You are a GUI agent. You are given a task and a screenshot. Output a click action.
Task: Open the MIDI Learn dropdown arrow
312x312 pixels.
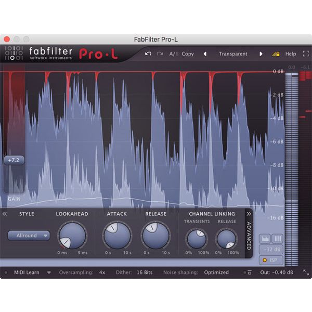(x=49, y=272)
